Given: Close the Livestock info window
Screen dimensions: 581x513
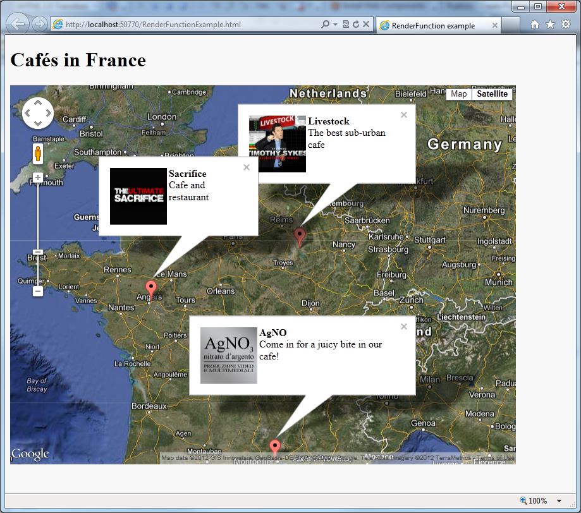Looking at the screenshot, I should 404,115.
